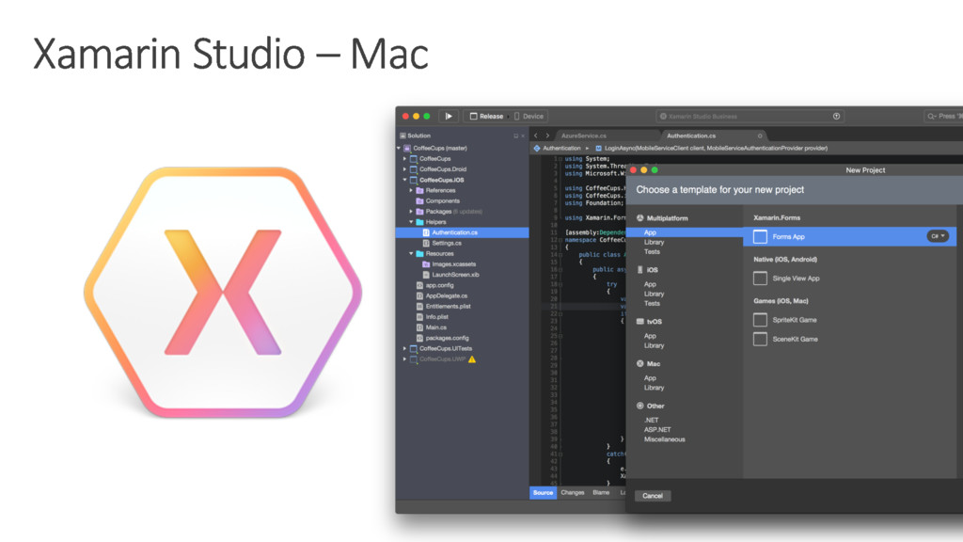
Task: Select Multiplatform Library category
Action: coord(655,242)
